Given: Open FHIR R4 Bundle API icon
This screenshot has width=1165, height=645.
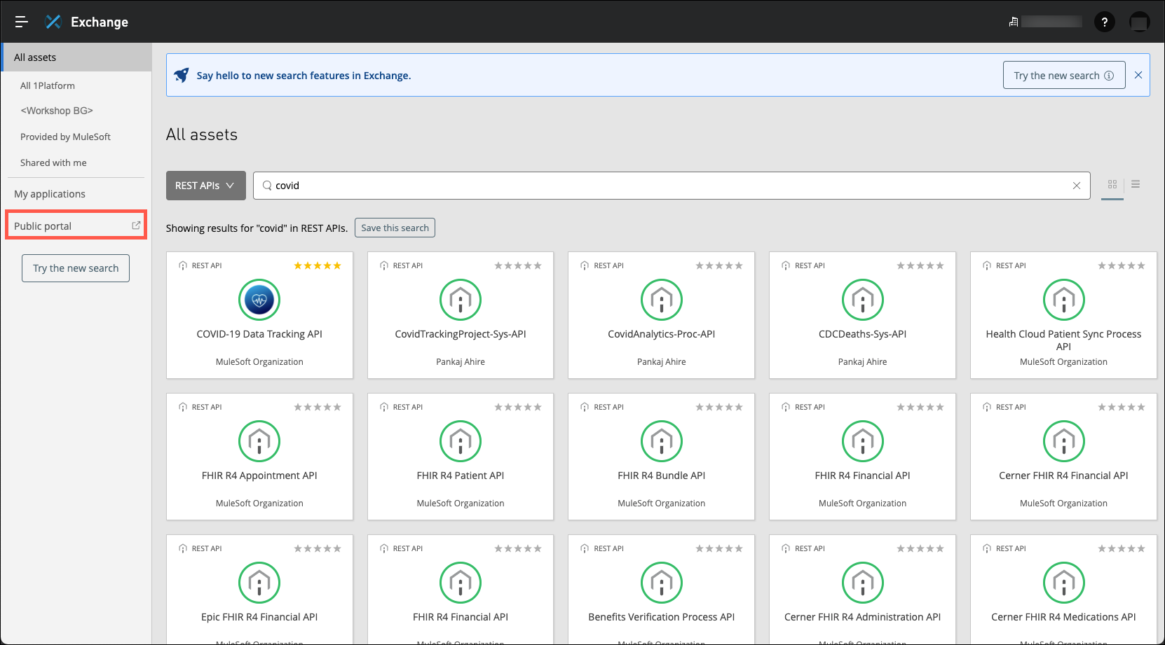Looking at the screenshot, I should [662, 441].
